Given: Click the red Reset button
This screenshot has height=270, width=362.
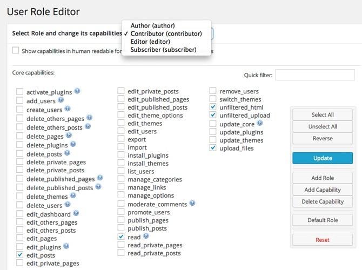Looking at the screenshot, I should (322, 240).
